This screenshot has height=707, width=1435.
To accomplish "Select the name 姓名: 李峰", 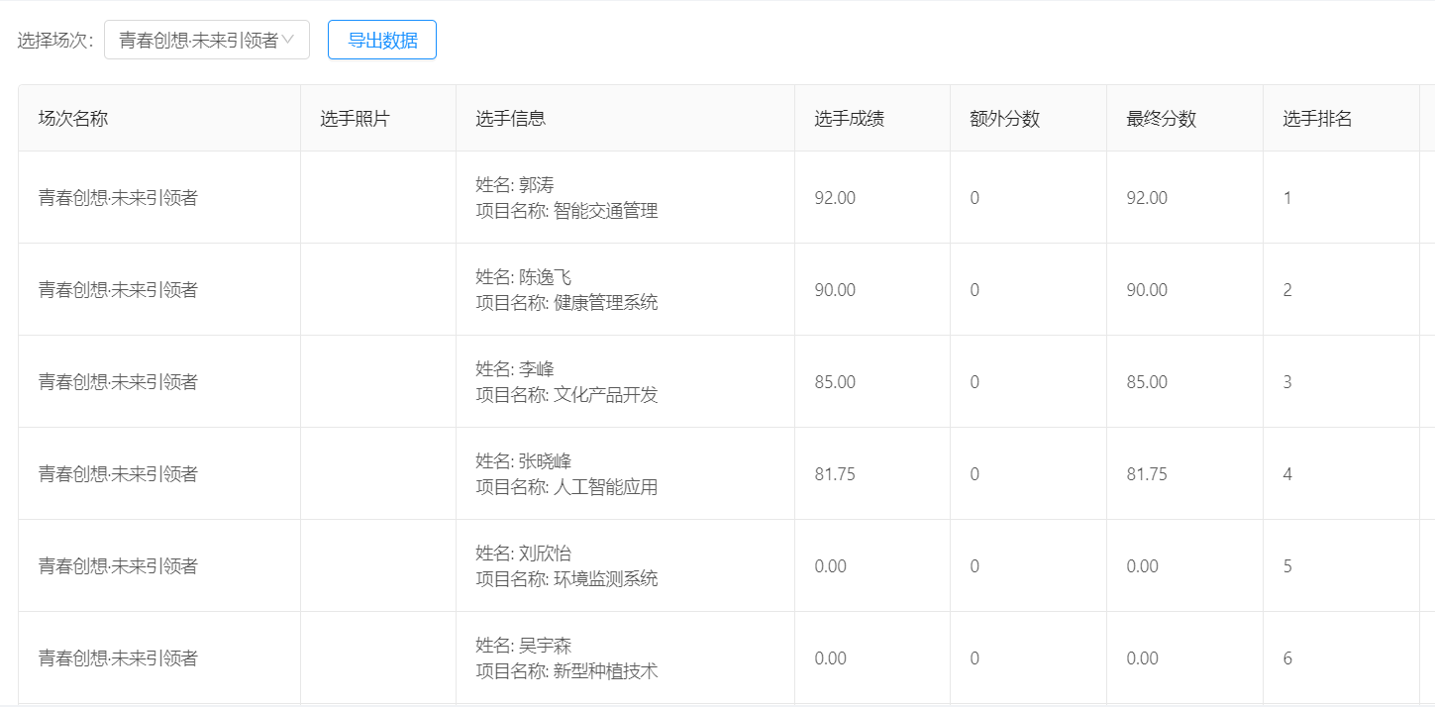I will 515,369.
